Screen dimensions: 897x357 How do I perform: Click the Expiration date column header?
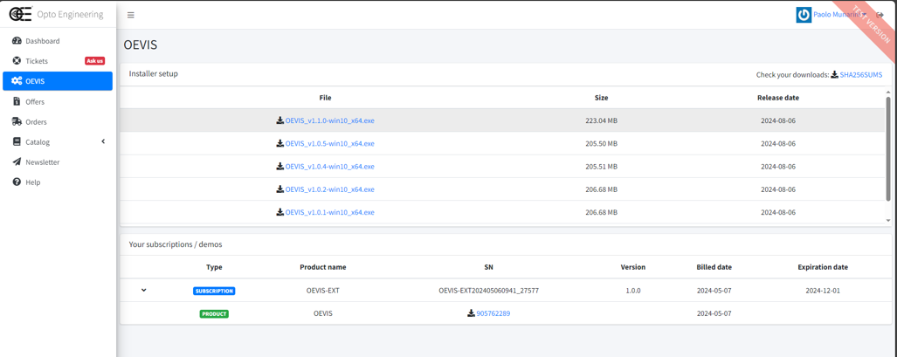point(823,267)
